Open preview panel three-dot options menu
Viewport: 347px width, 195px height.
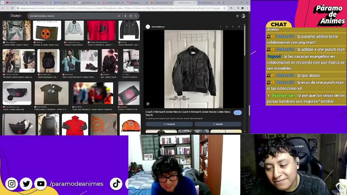233,27
